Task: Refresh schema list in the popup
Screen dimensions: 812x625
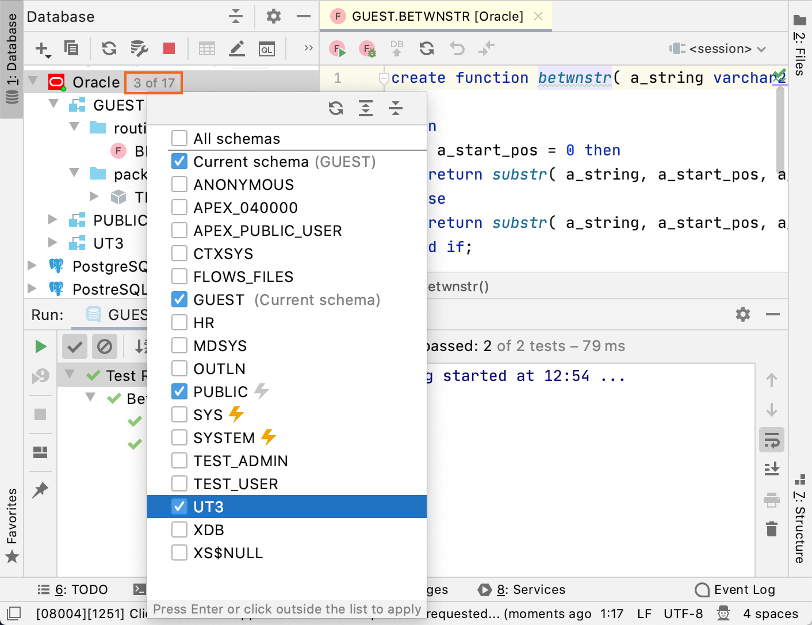Action: click(336, 108)
